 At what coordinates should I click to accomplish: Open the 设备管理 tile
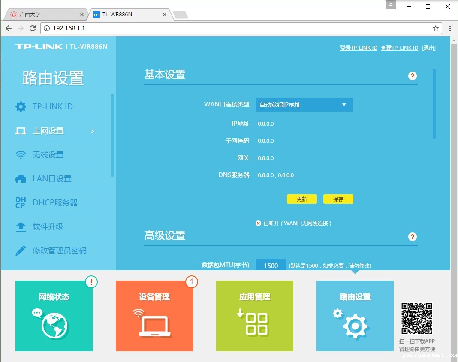tap(154, 316)
